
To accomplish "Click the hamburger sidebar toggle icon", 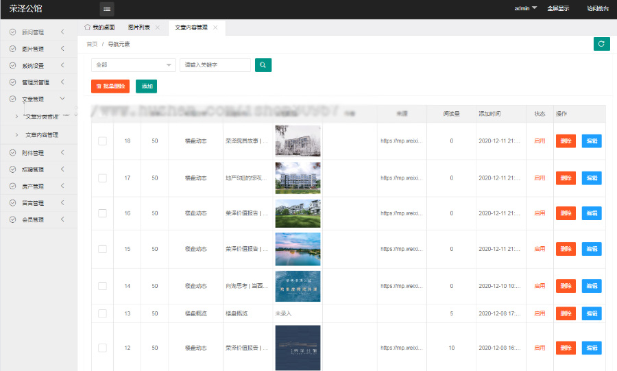I will 107,9.
